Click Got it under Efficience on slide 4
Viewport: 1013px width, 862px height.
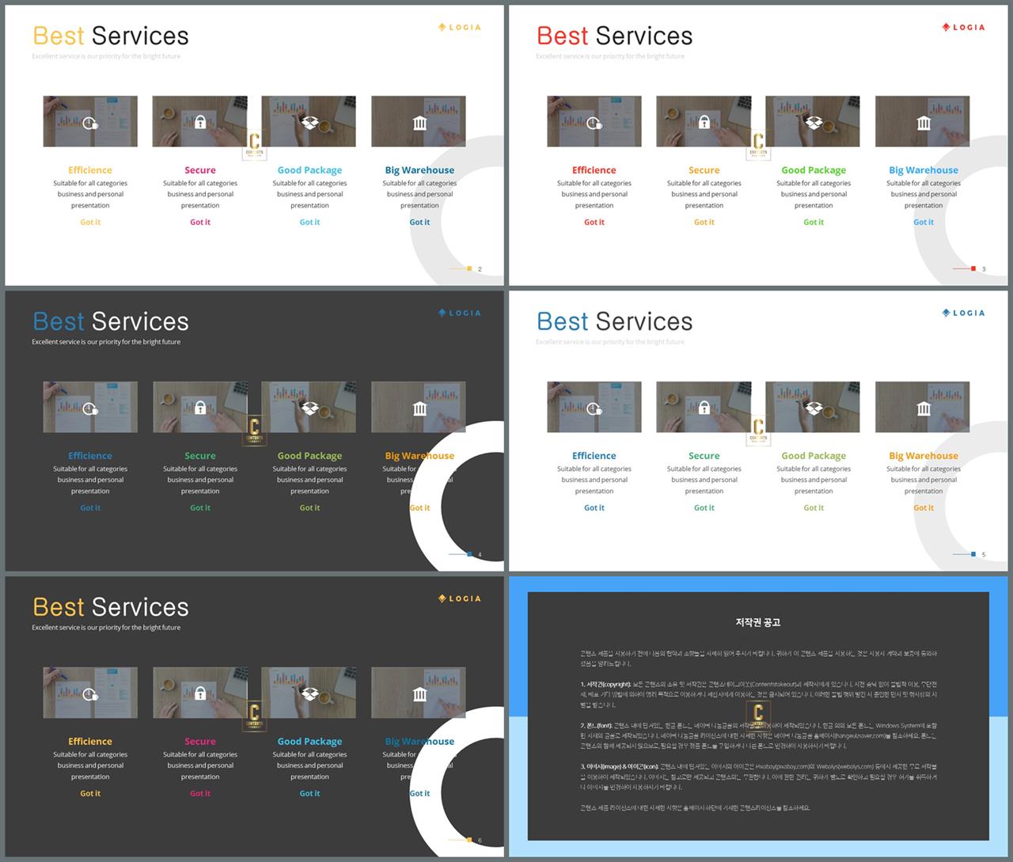click(90, 508)
